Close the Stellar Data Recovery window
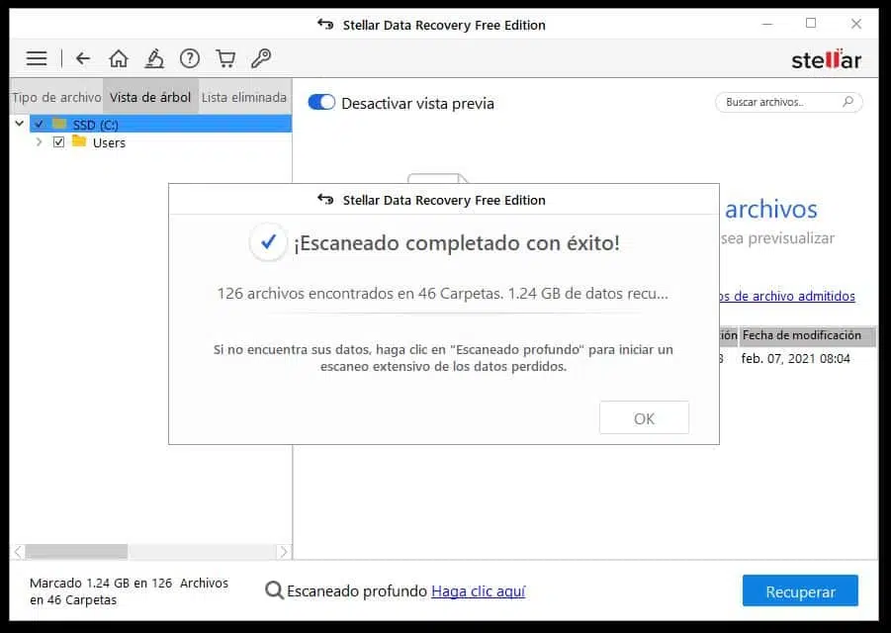 pyautogui.click(x=855, y=24)
